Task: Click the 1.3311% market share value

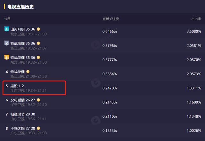Action: click(x=194, y=88)
